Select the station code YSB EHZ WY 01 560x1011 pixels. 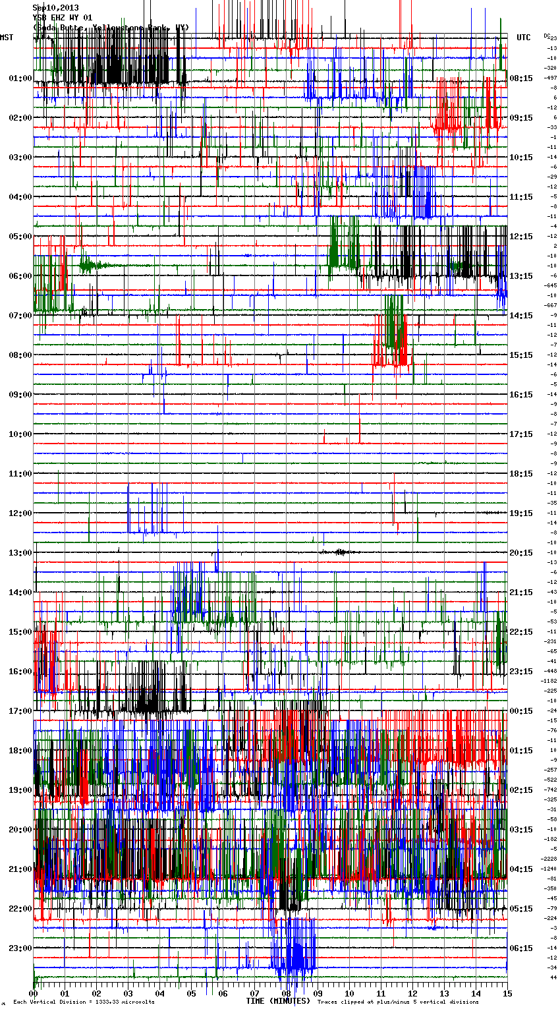coord(63,18)
